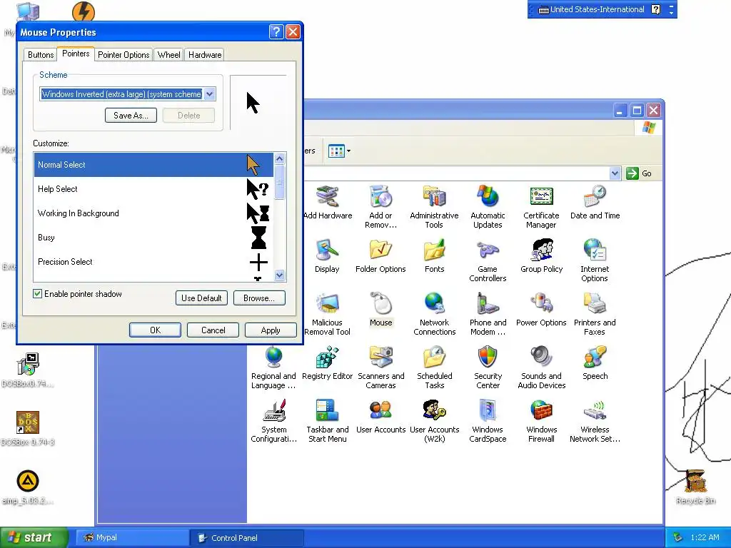Open User Accounts (W2k) icon
Viewport: 731px width, 548px height.
(434, 410)
